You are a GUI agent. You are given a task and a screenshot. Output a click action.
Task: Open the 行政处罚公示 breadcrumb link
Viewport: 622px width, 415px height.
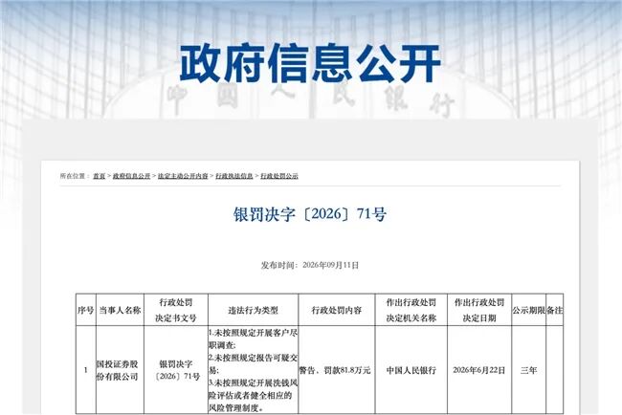tap(279, 176)
